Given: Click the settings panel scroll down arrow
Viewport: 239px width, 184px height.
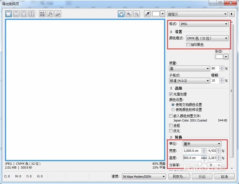Looking at the screenshot, I should tap(232, 168).
